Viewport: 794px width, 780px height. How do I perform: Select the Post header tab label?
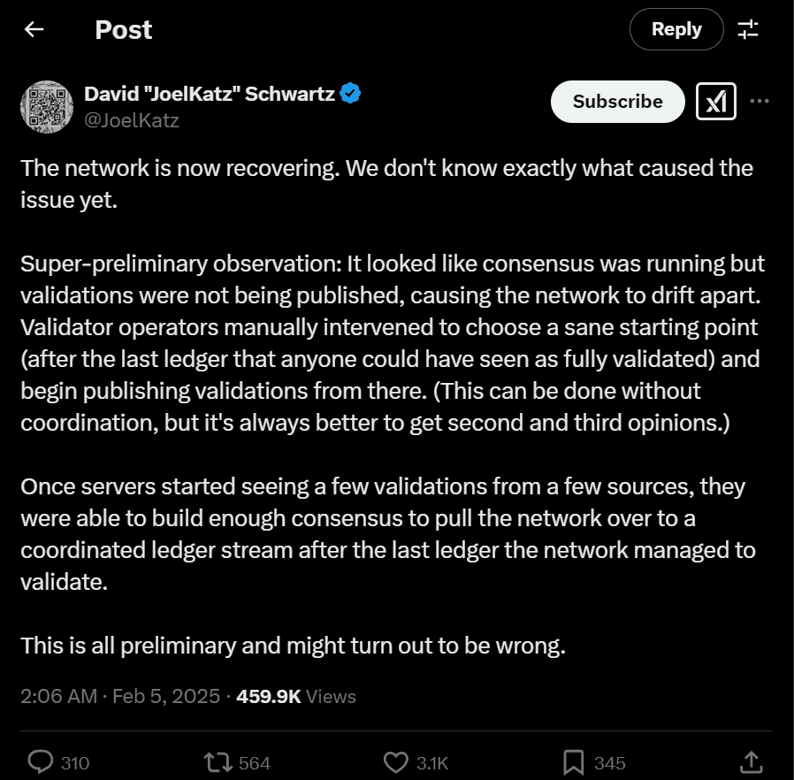click(x=123, y=29)
